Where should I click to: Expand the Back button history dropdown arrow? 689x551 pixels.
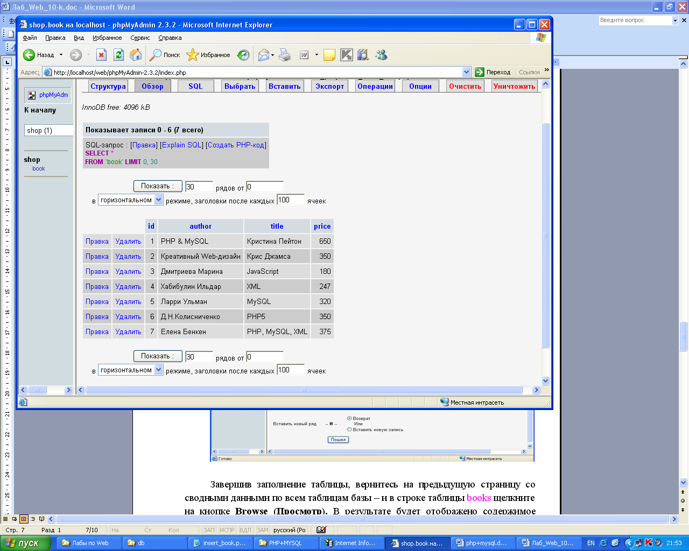point(61,55)
